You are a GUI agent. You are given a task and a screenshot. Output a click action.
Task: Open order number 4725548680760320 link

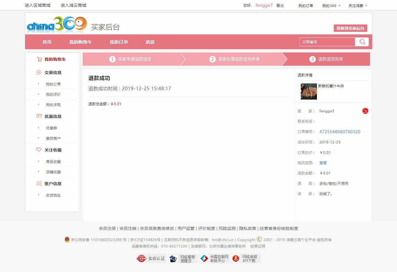tap(340, 132)
